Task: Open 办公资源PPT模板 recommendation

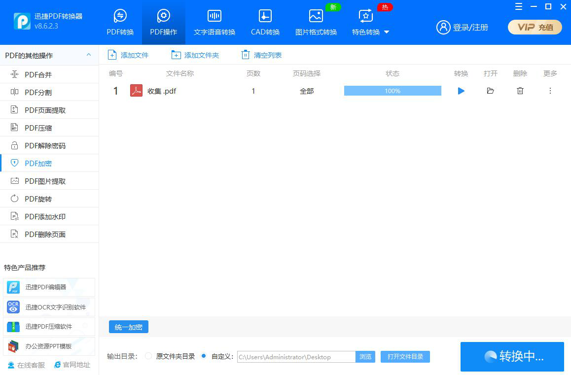Action: coord(49,346)
